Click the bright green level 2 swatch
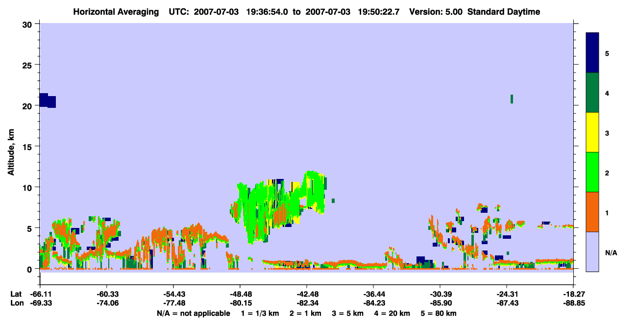This screenshot has height=327, width=637. 592,172
